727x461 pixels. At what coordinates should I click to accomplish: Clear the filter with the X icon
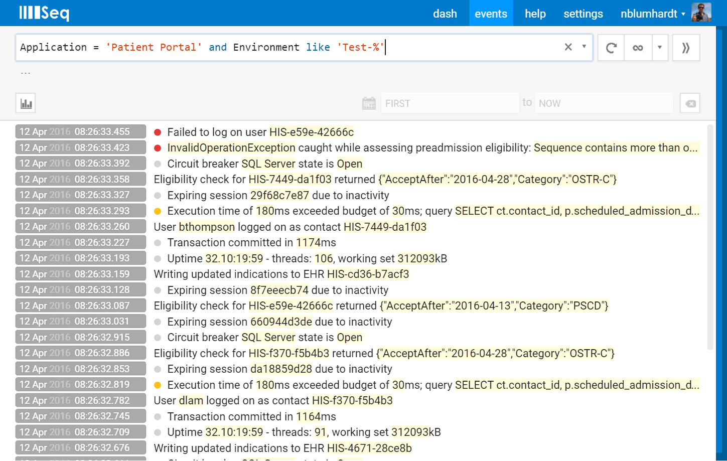pyautogui.click(x=568, y=47)
